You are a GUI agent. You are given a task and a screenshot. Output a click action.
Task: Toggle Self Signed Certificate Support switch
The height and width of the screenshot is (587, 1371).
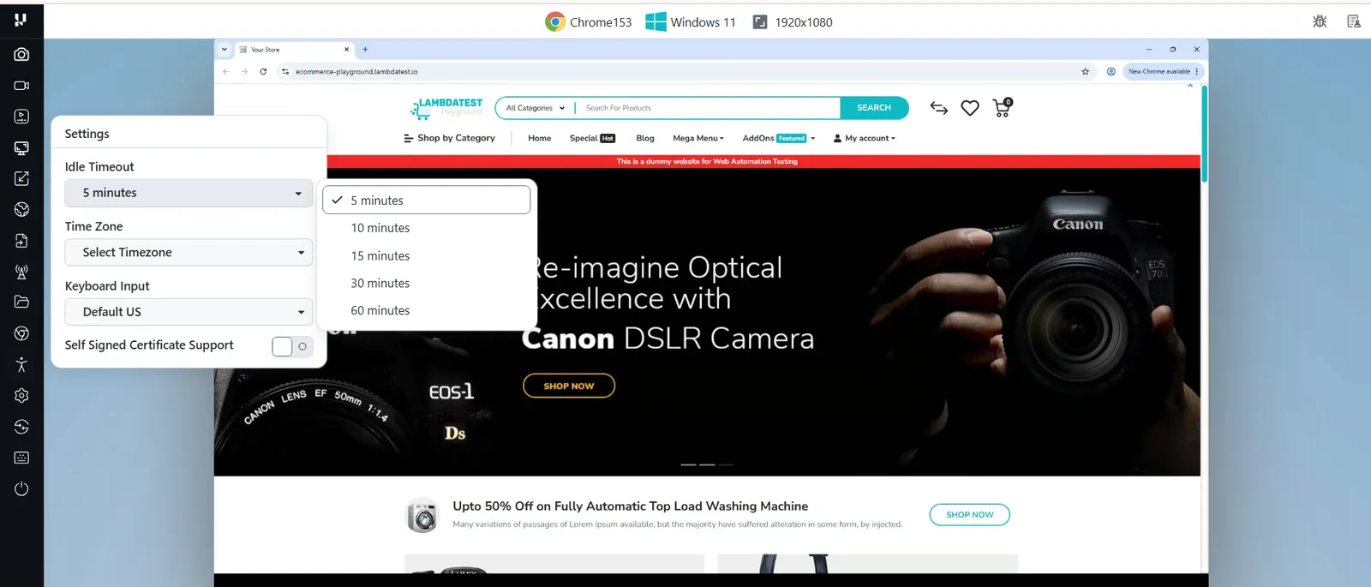tap(292, 346)
